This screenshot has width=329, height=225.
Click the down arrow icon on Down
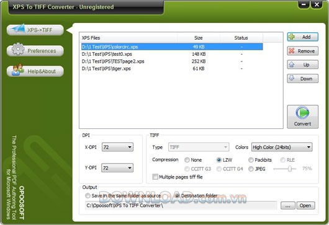point(292,78)
